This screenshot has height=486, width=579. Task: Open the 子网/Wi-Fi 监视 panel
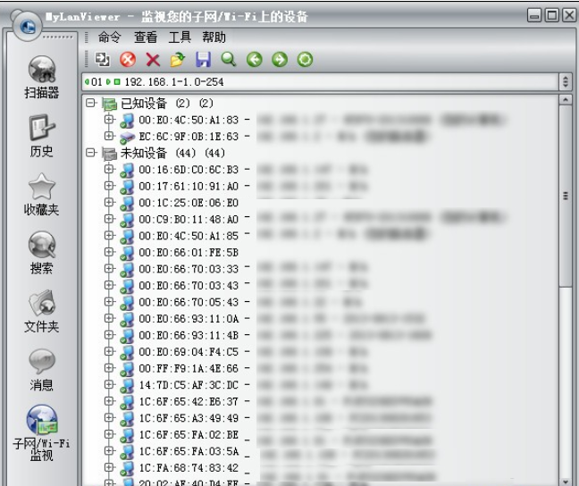click(42, 432)
